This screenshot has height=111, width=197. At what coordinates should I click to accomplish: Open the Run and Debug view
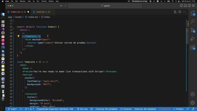click(193, 39)
